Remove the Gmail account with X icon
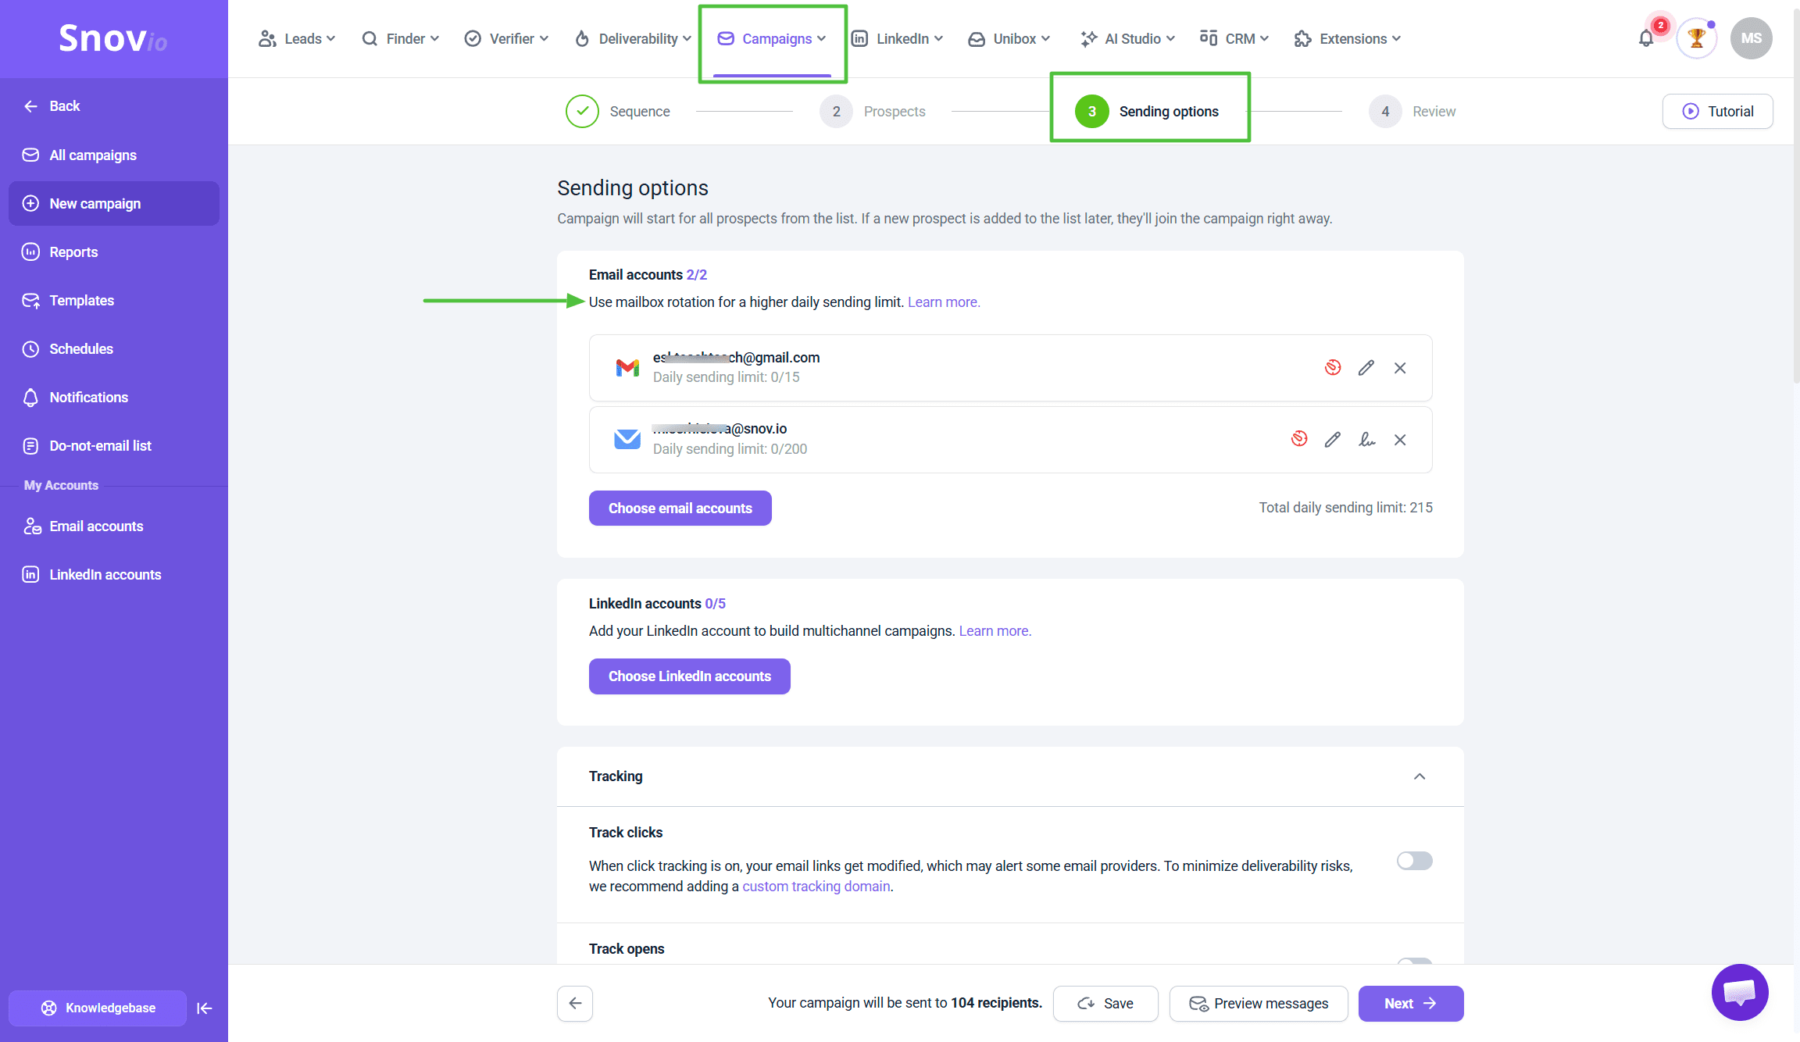 [1400, 368]
